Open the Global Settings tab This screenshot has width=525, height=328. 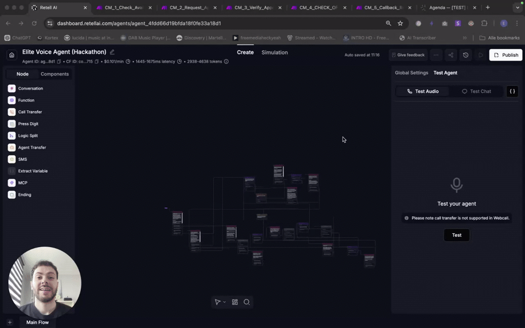coord(411,73)
